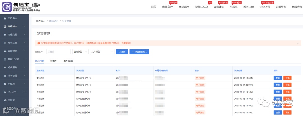Expand 短信服务 sidebar chevron
Screen dimensions: 303x116
(x=24, y=67)
